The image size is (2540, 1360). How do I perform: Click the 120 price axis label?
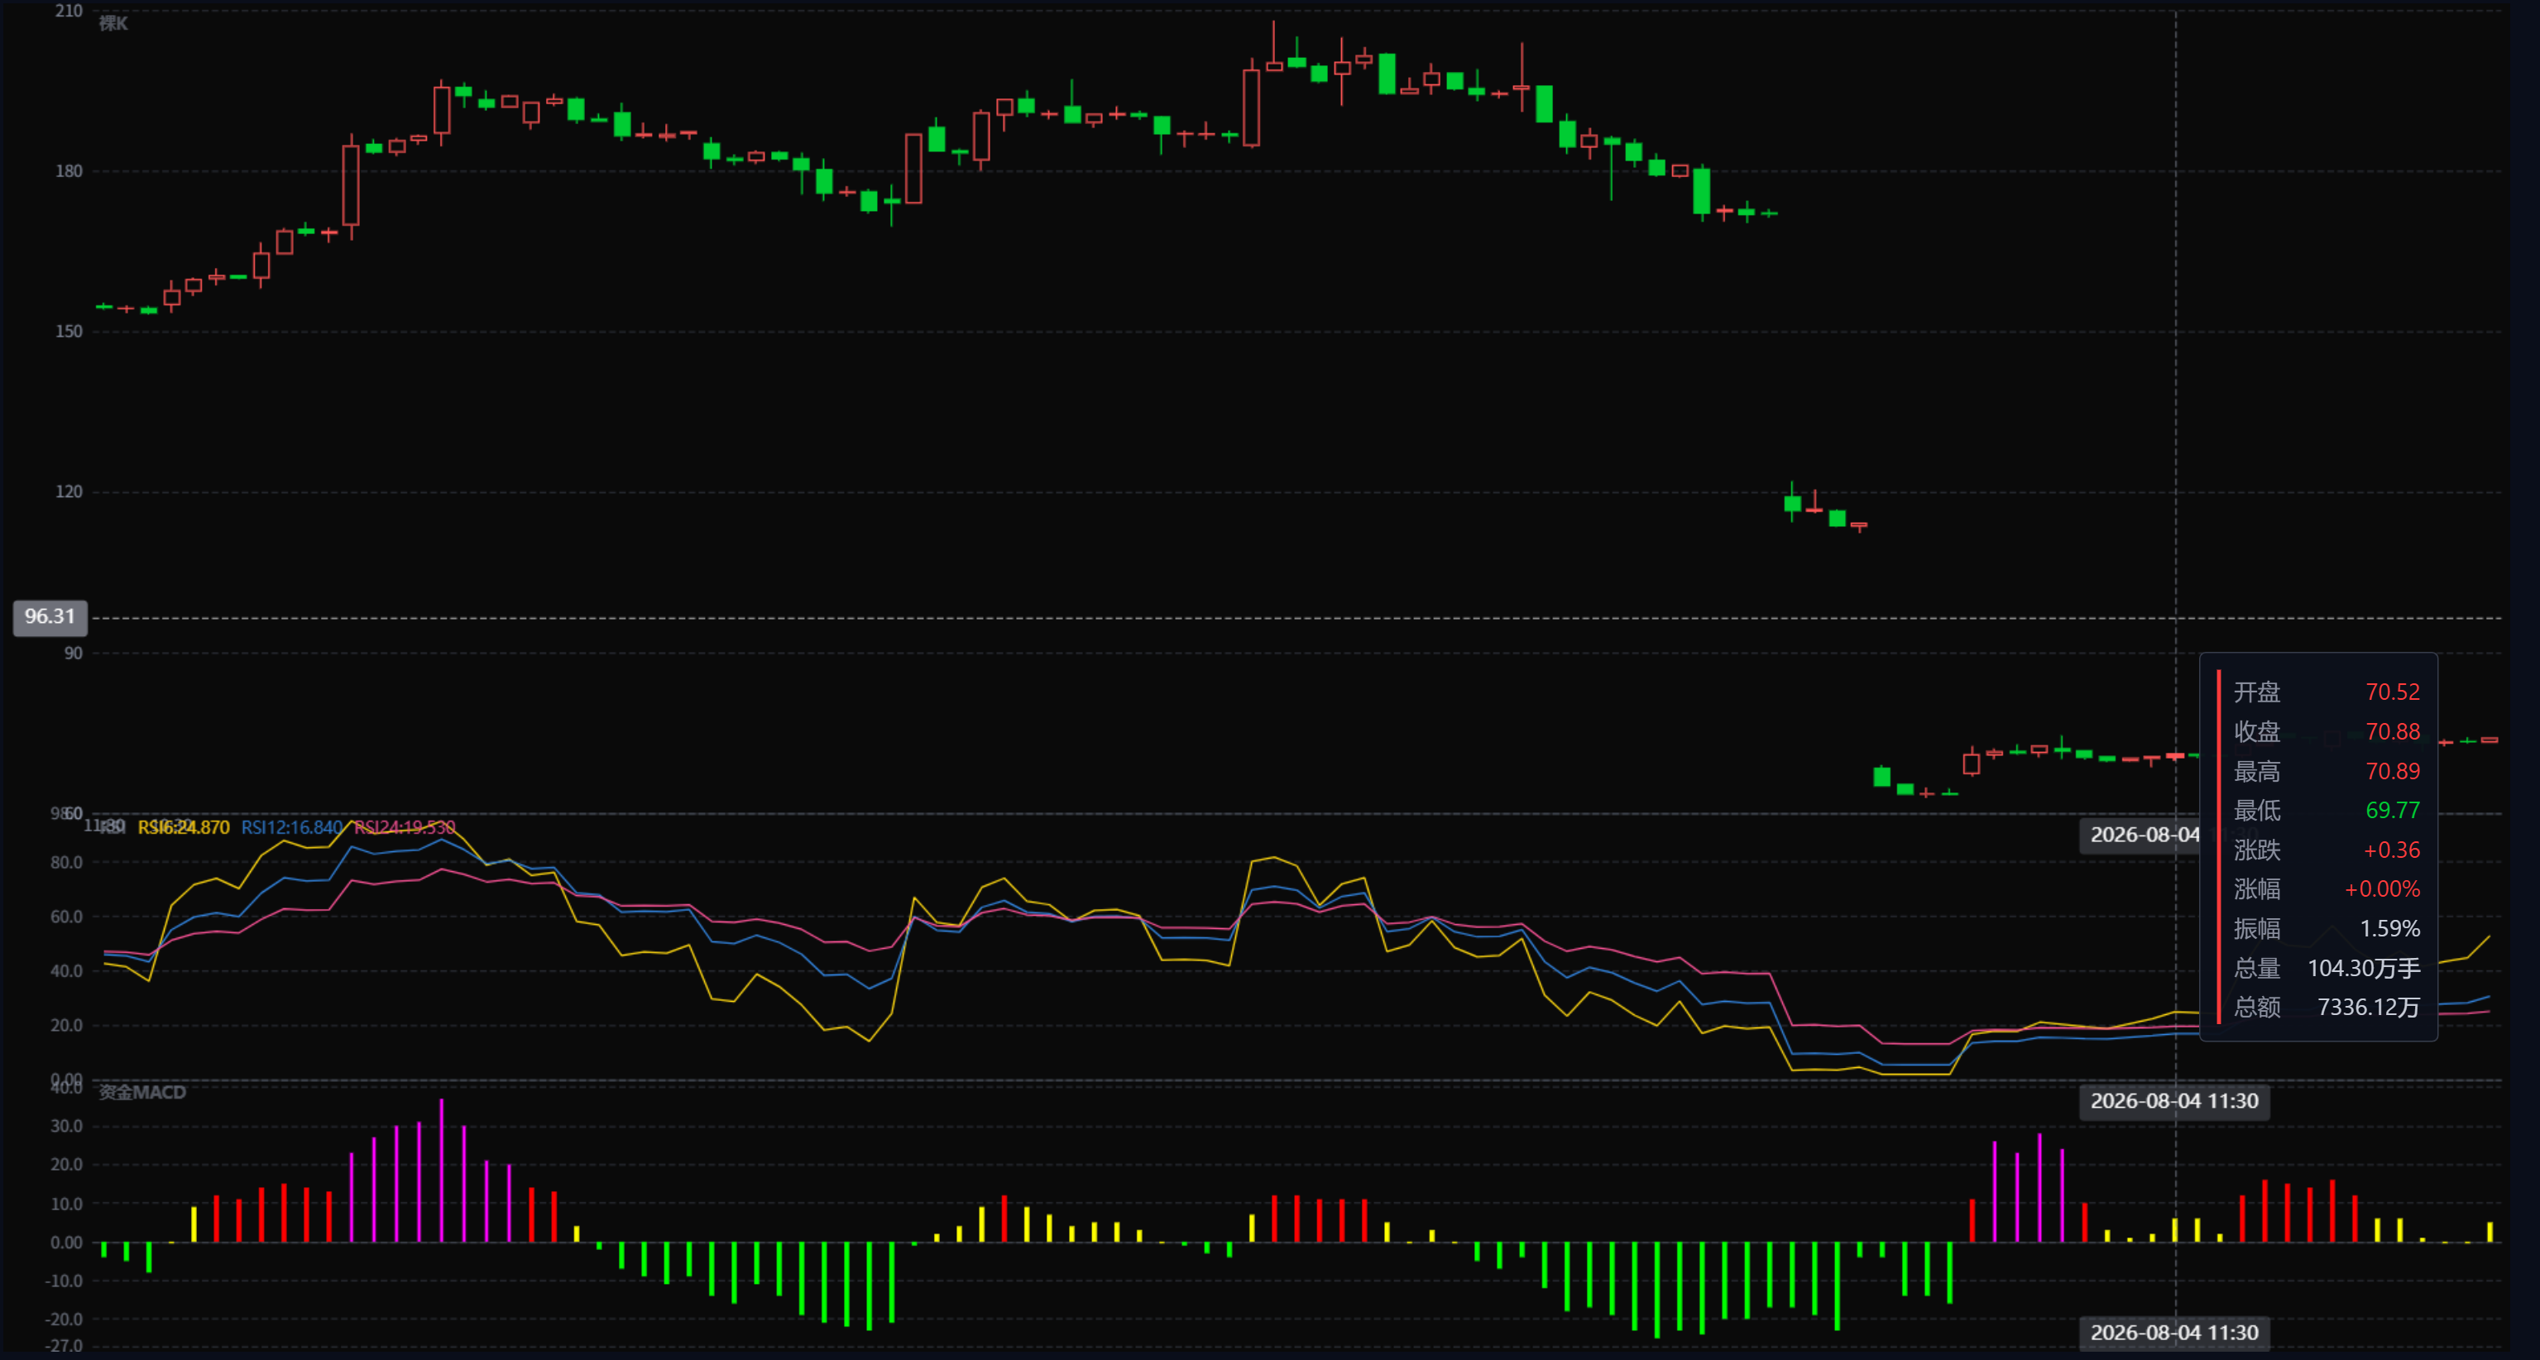[69, 492]
